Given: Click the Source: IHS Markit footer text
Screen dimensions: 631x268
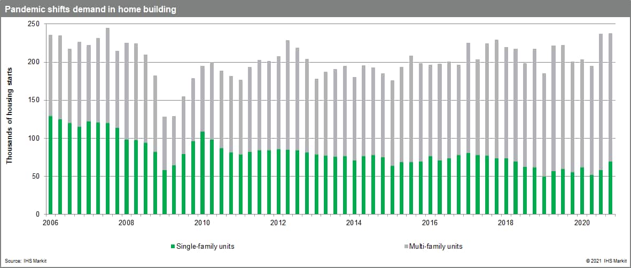Looking at the screenshot, I should tap(22, 261).
